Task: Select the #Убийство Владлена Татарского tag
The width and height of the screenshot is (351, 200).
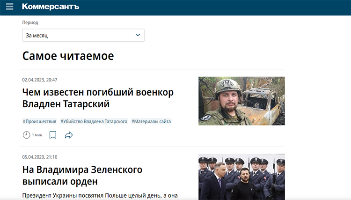Action: (x=94, y=121)
